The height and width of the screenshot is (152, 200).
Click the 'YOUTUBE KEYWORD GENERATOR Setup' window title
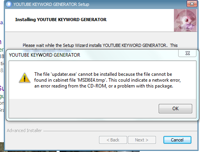click(x=51, y=4)
